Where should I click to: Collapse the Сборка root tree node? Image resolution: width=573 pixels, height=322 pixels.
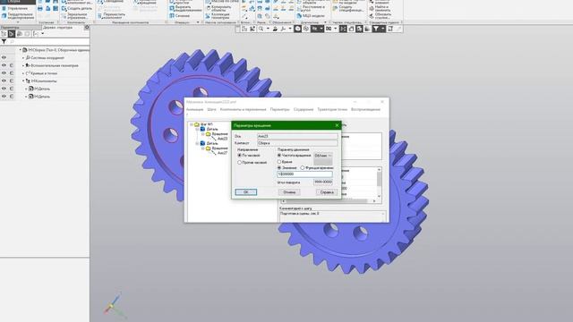click(20, 50)
